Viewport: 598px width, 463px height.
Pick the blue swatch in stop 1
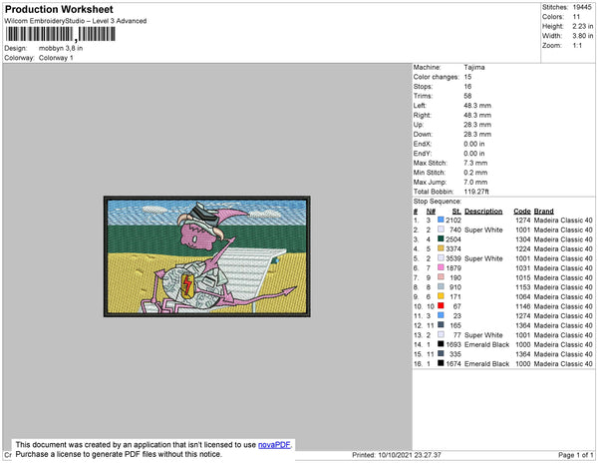(x=441, y=220)
